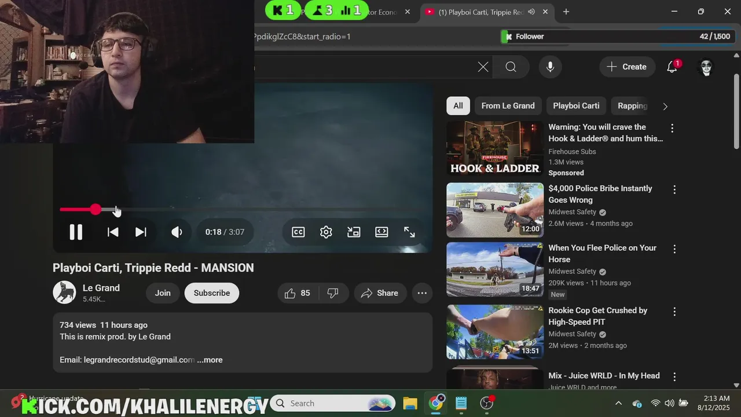The image size is (741, 417).
Task: Select the Playboi Carti filter chip
Action: (x=576, y=106)
